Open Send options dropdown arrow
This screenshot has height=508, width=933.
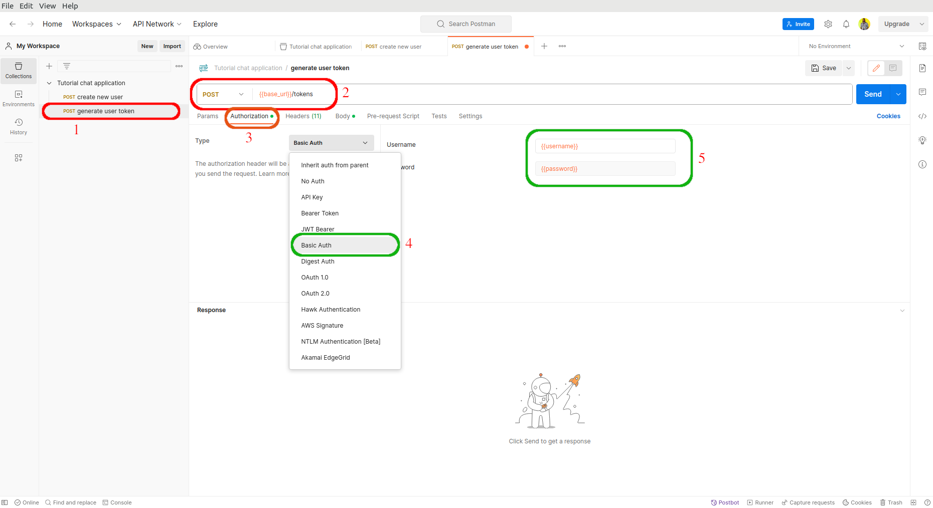pos(898,94)
